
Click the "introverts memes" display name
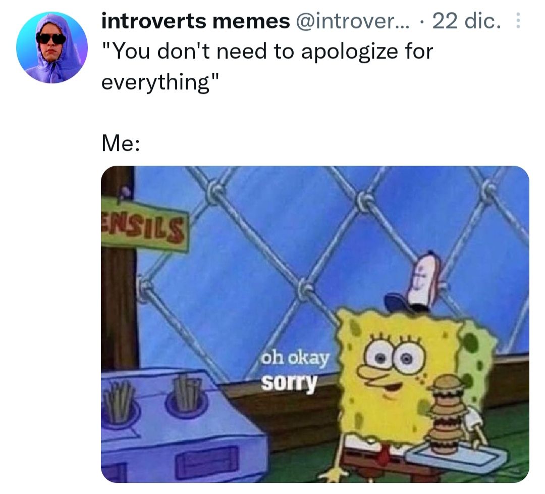pyautogui.click(x=196, y=21)
